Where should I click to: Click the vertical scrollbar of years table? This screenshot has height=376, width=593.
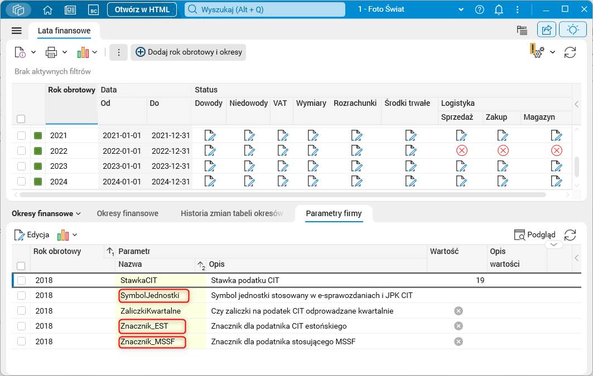pyautogui.click(x=577, y=167)
